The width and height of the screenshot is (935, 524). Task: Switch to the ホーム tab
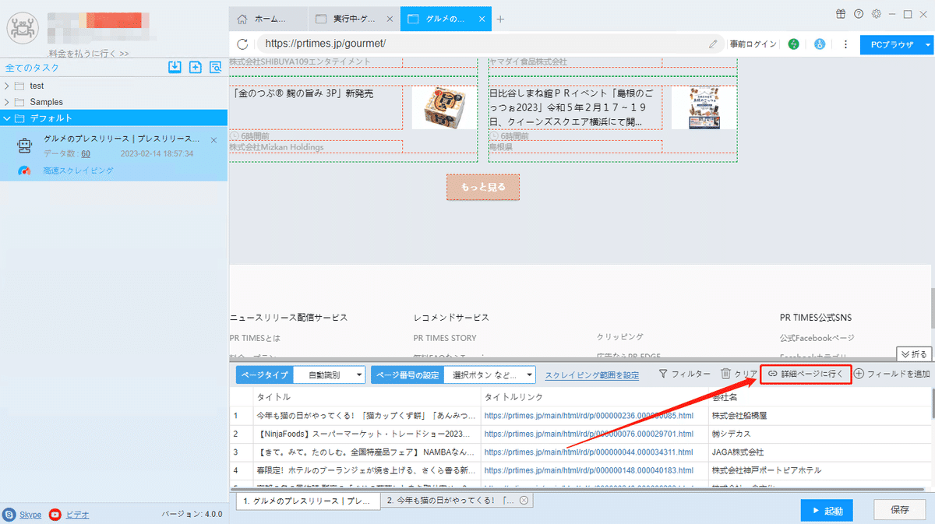click(268, 19)
